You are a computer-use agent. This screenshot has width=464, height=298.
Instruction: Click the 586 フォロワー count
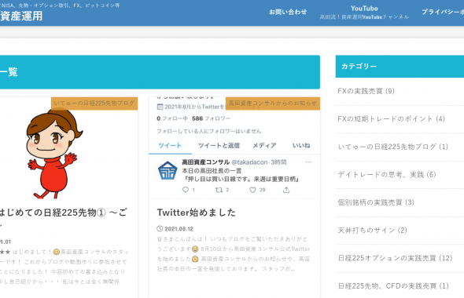[x=211, y=118]
